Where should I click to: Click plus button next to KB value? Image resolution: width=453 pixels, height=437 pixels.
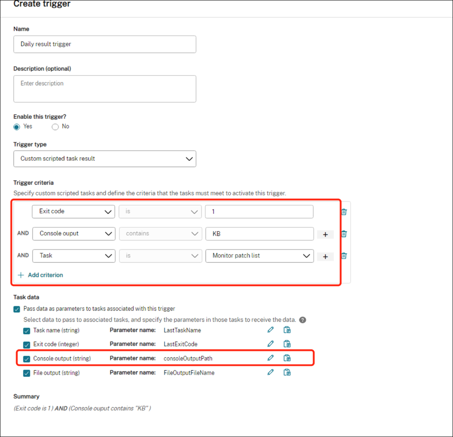(x=325, y=234)
